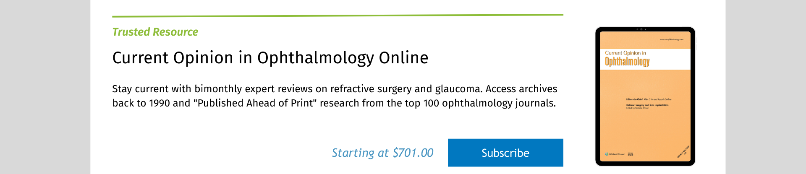Click the Wolters Kluwer logo on the cover

click(615, 154)
